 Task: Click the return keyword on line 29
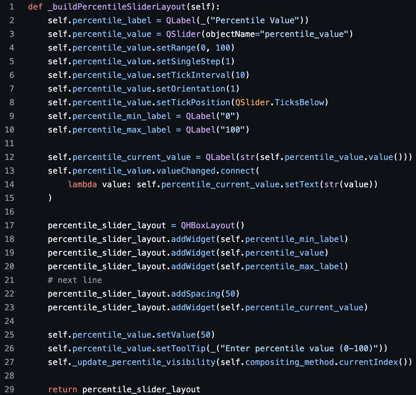63,390
